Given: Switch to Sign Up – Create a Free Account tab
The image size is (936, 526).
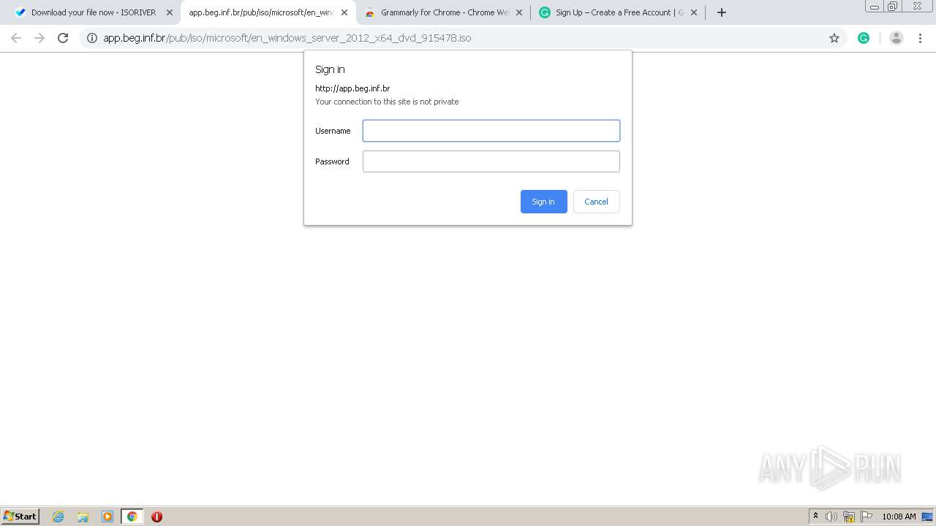Looking at the screenshot, I should point(619,12).
